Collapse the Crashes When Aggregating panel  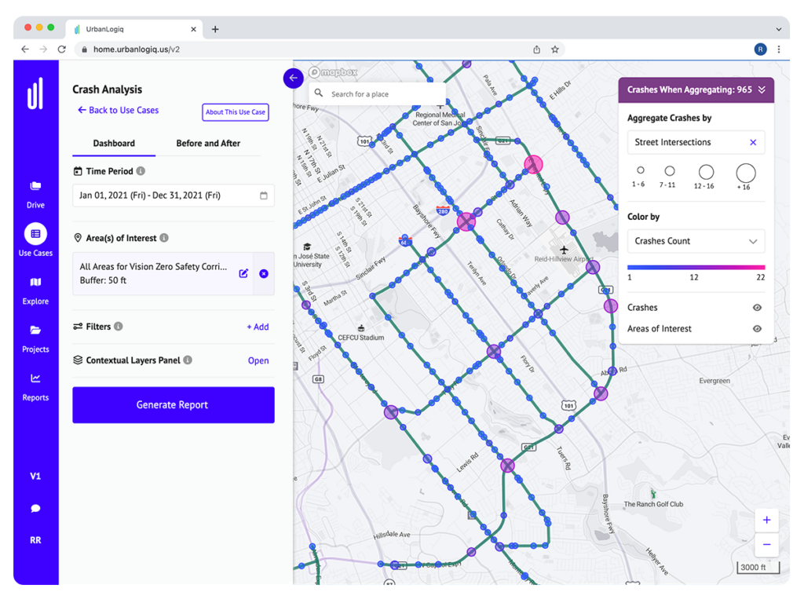tap(762, 90)
